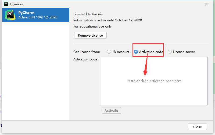
Task: Choose the Activation code radio button
Action: point(136,52)
